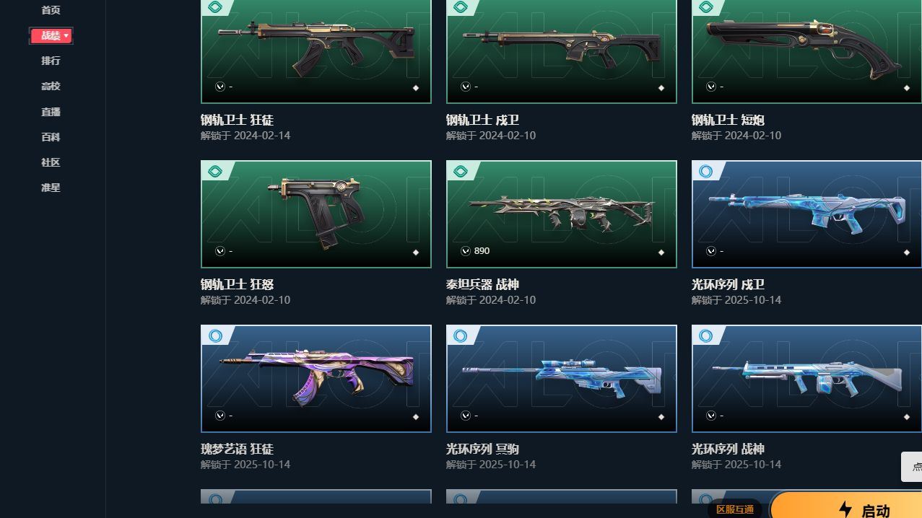Click the diamond icon on 光环序列 冥驹 card

tap(661, 417)
